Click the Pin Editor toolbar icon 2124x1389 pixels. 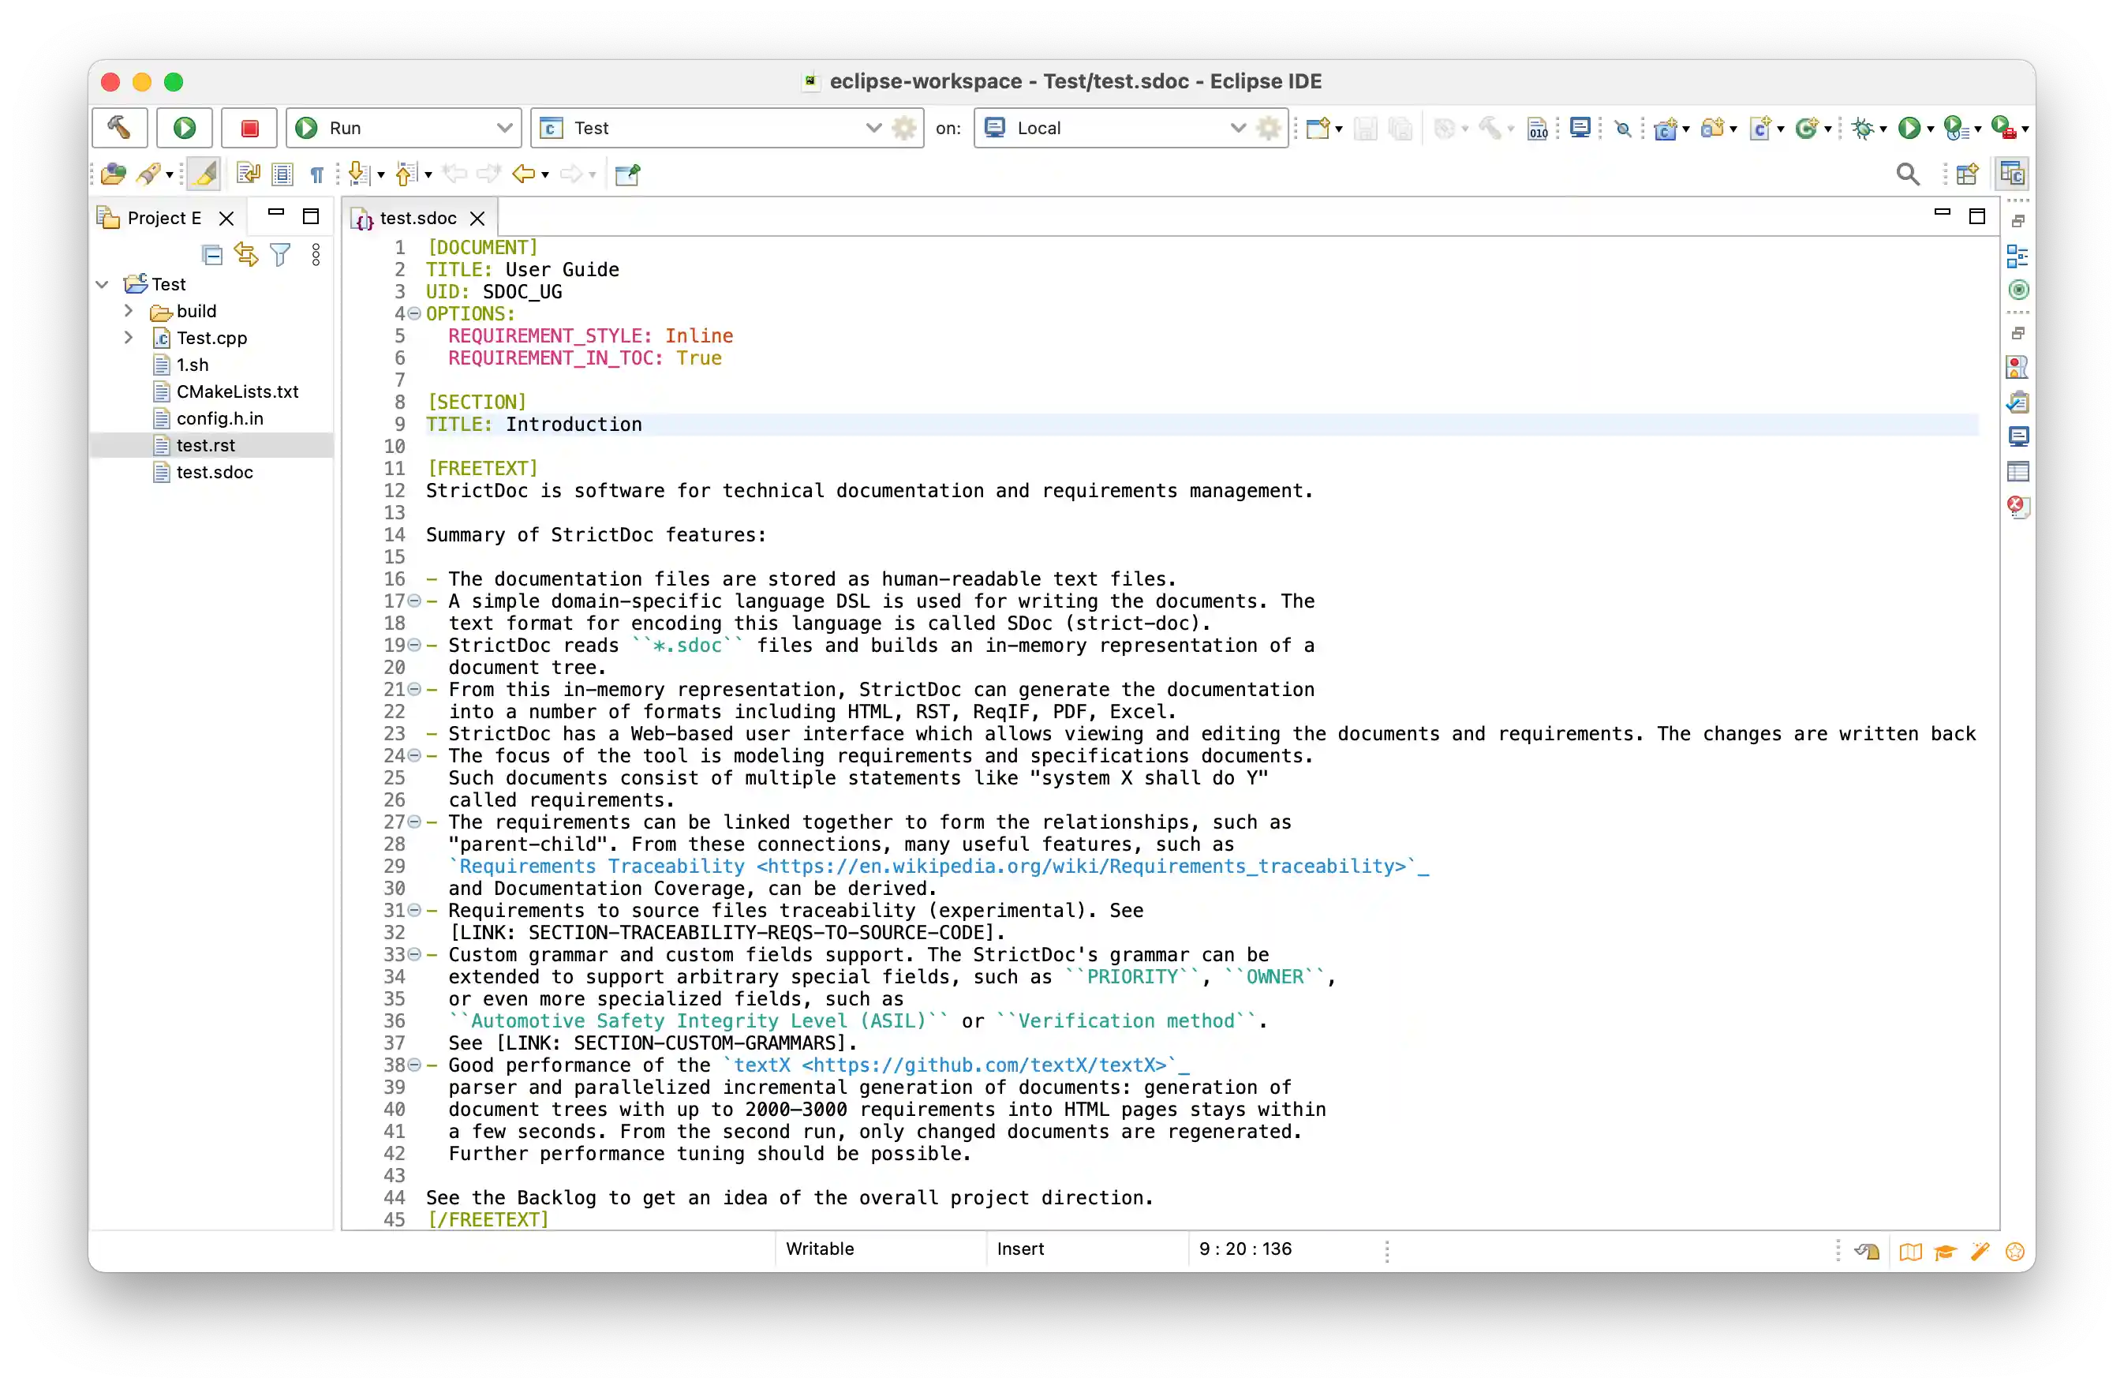click(627, 174)
